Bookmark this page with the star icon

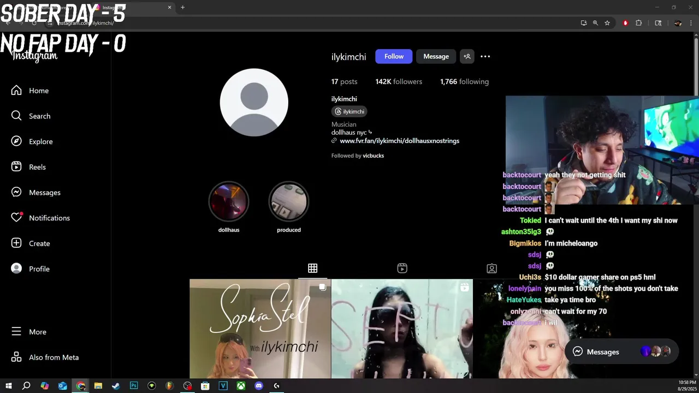pos(607,23)
